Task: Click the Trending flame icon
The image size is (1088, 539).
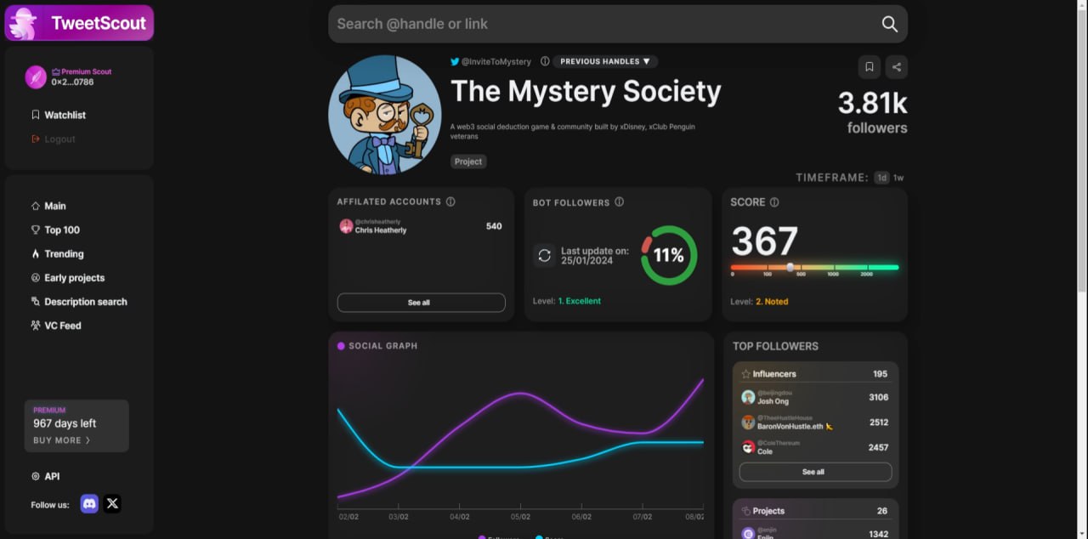Action: tap(36, 253)
